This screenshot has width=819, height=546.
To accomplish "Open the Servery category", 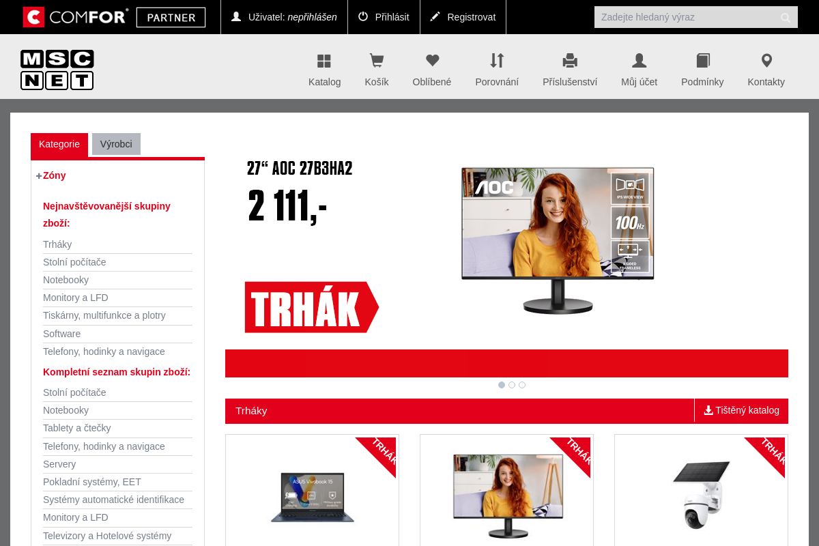I will [x=59, y=464].
